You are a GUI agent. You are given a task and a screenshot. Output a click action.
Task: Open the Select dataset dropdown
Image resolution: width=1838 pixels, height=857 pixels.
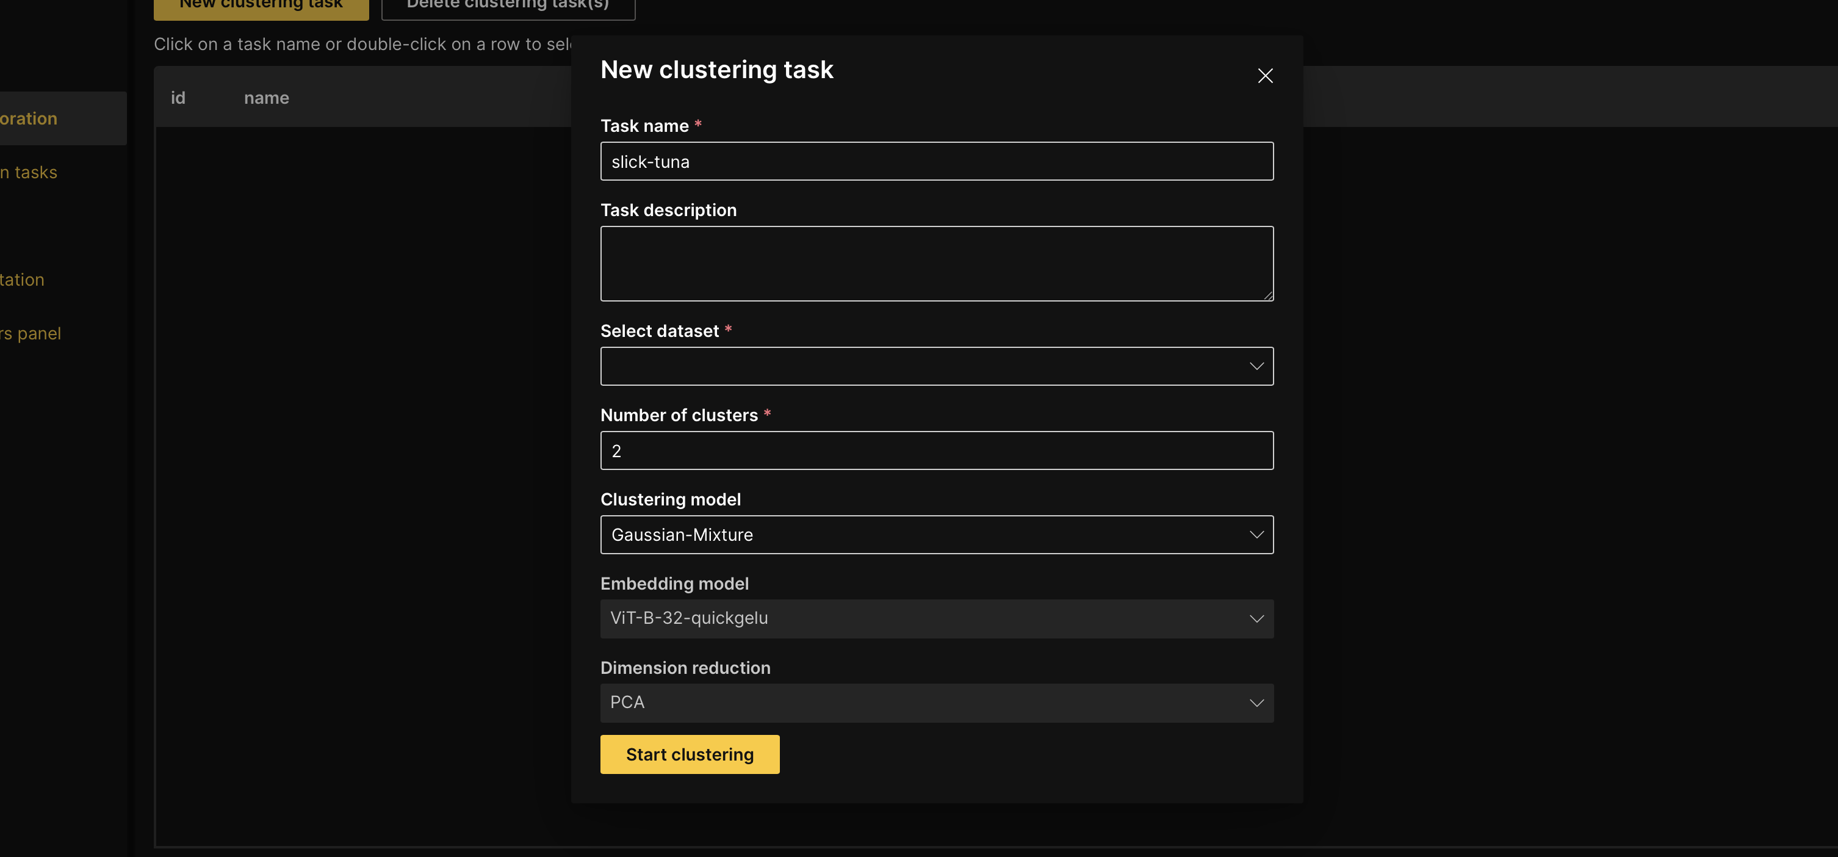(937, 366)
